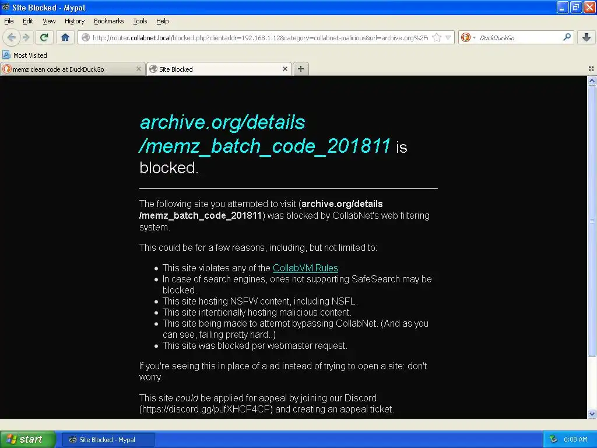
Task: Open the File menu
Action: pos(9,21)
